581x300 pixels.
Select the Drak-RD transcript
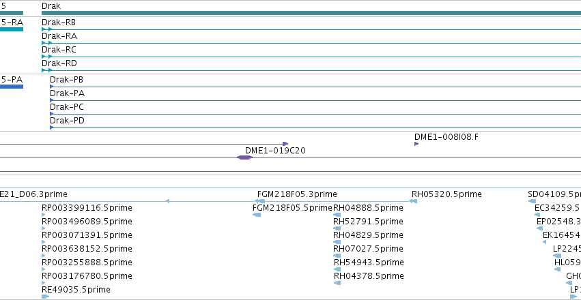(311, 70)
